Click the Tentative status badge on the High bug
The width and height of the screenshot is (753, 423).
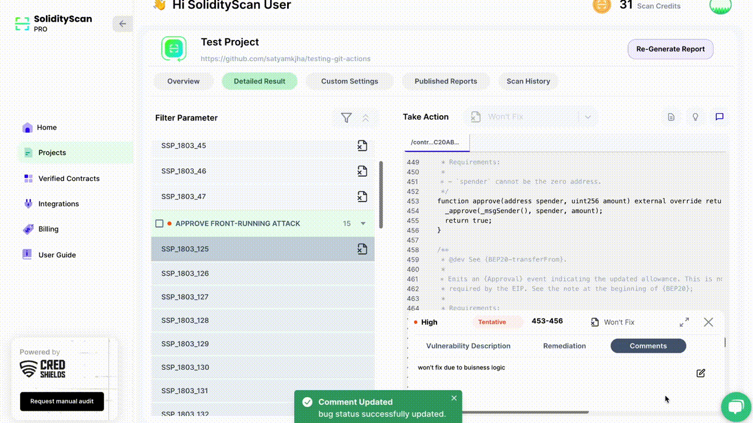pos(498,322)
